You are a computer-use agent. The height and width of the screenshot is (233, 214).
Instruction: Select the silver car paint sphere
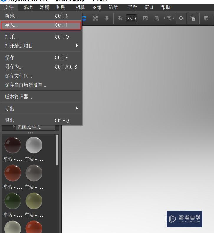[x=34, y=145]
